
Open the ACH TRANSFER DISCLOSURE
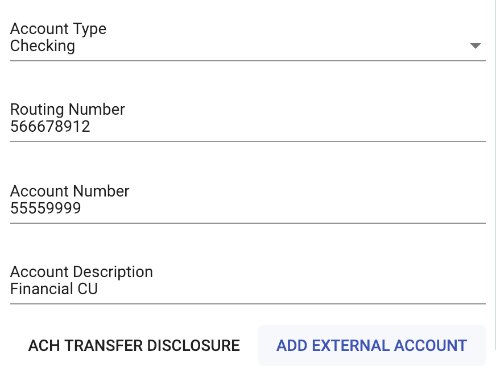click(134, 345)
